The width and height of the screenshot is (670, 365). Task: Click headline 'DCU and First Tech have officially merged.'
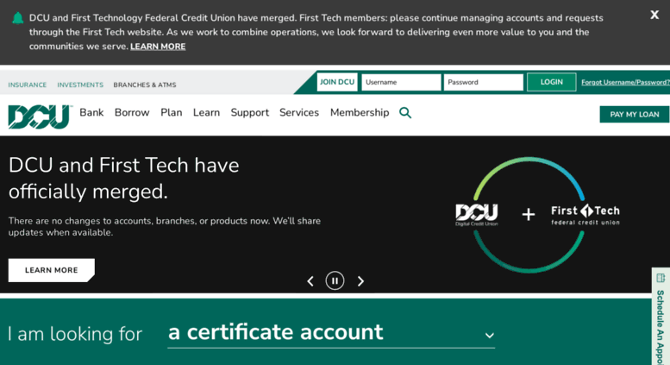[x=124, y=178]
